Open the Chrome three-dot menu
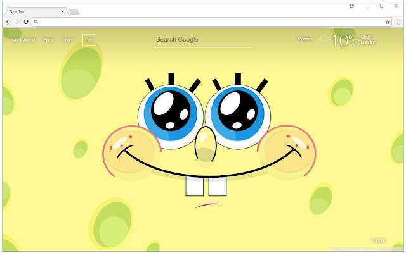This screenshot has width=406, height=253. tap(398, 22)
